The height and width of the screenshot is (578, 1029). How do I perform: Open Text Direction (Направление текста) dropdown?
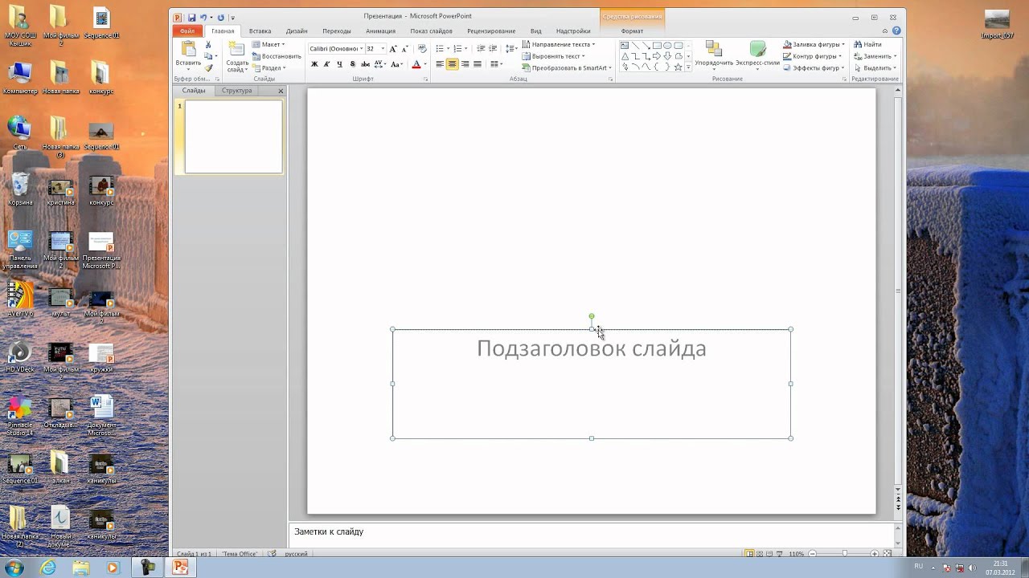559,45
